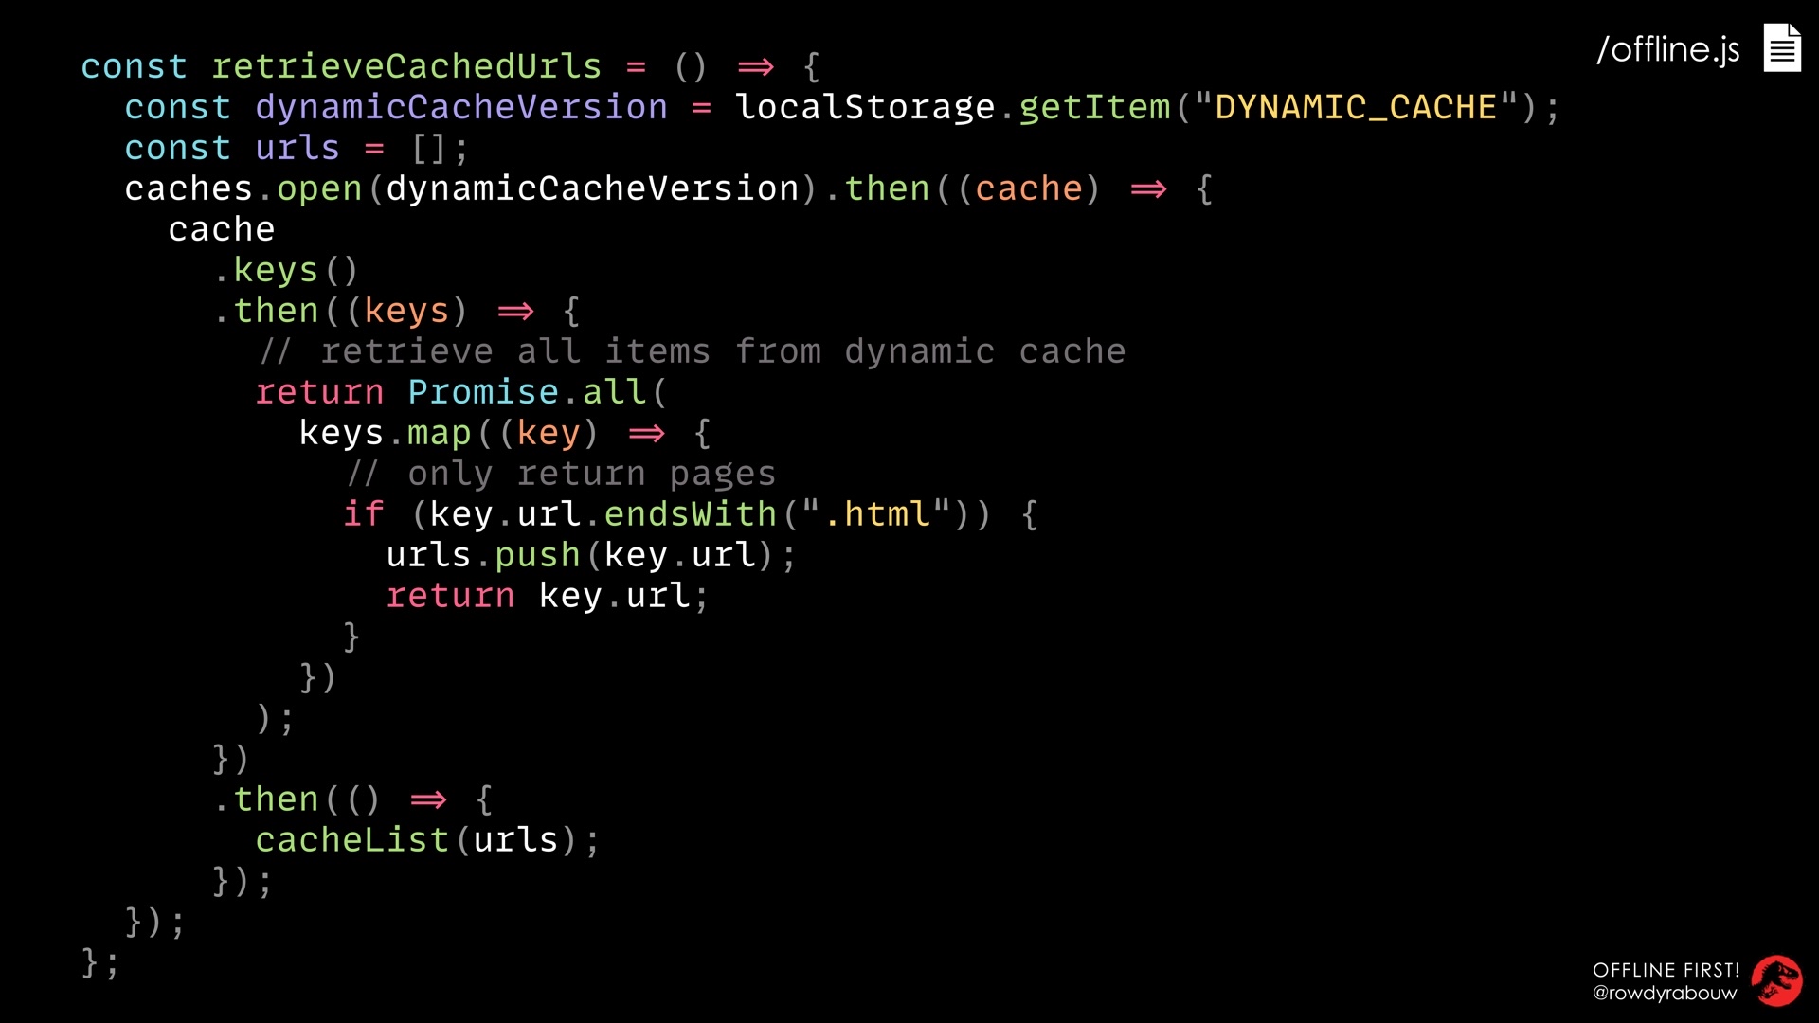Click the keys.map call
This screenshot has width=1819, height=1023.
point(385,433)
